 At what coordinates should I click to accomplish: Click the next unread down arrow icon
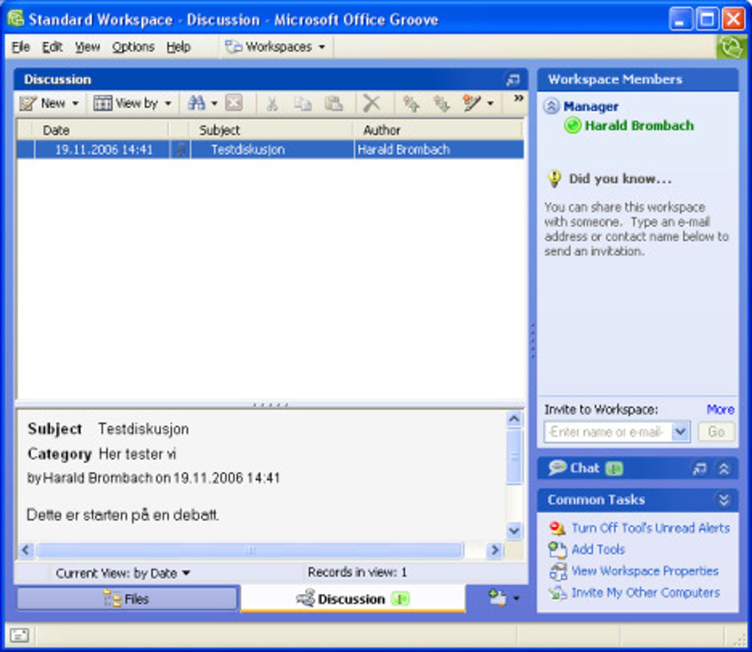tap(441, 103)
